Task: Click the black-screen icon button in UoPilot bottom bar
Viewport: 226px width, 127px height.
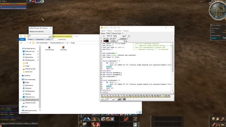Action: [124, 99]
